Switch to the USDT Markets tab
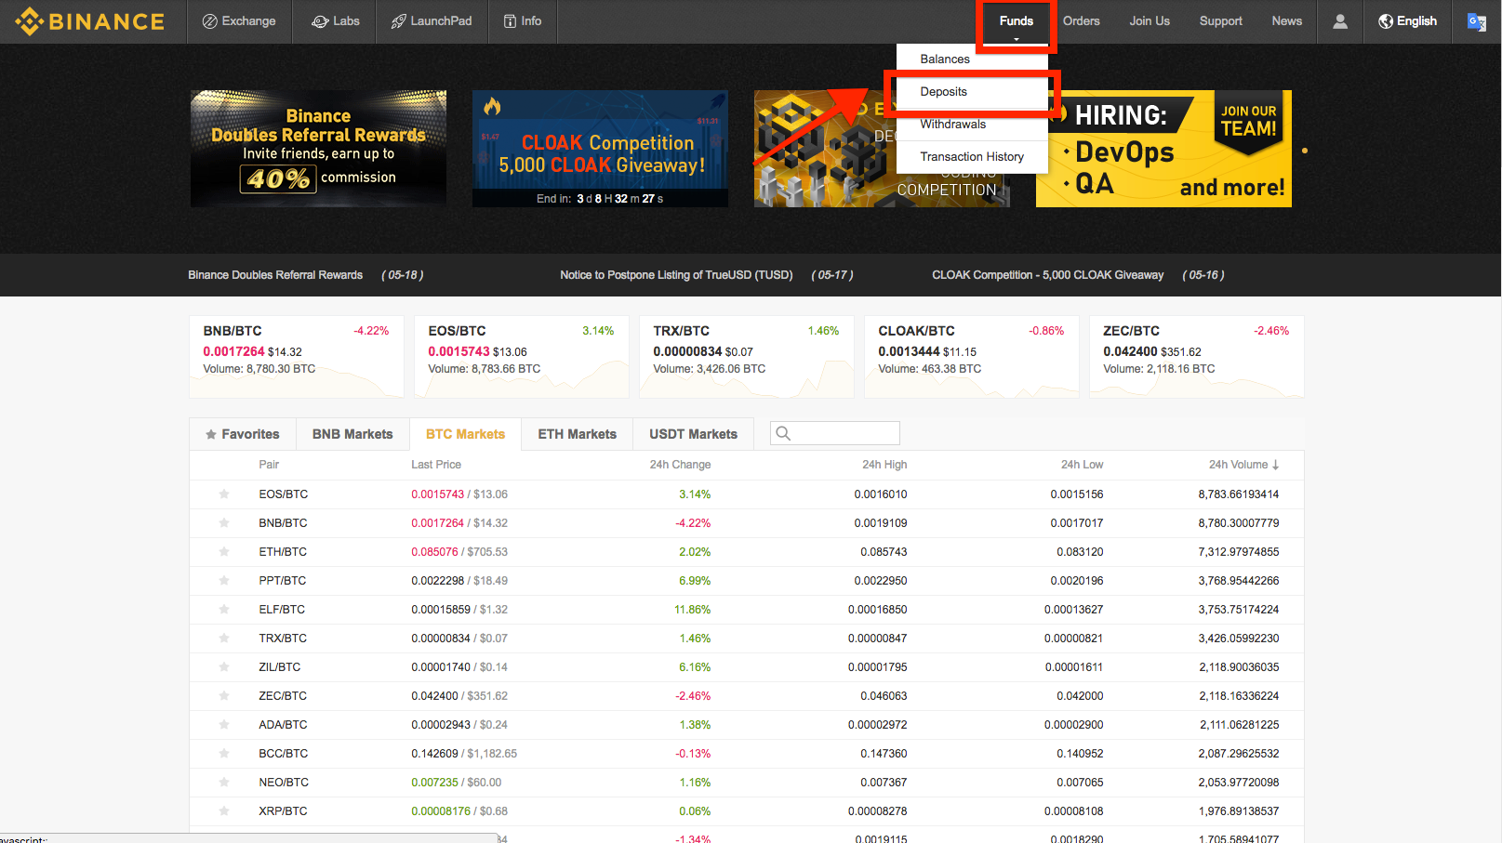 (x=693, y=434)
